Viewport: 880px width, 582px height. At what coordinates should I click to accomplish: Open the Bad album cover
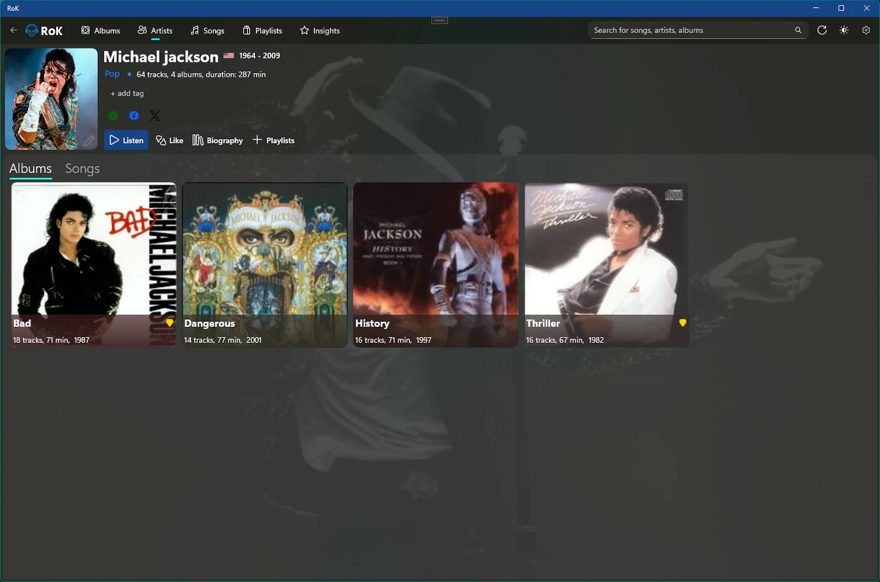(94, 265)
